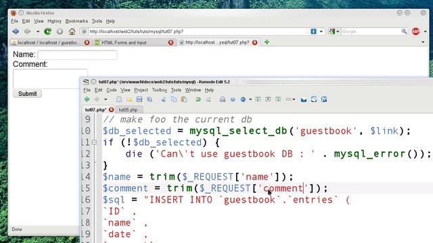Click $name variable on line 14

[117, 177]
